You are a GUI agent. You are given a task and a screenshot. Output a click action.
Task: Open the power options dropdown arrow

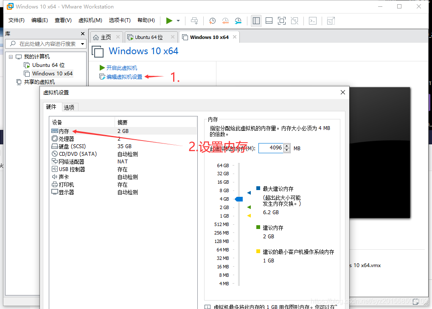coord(178,21)
